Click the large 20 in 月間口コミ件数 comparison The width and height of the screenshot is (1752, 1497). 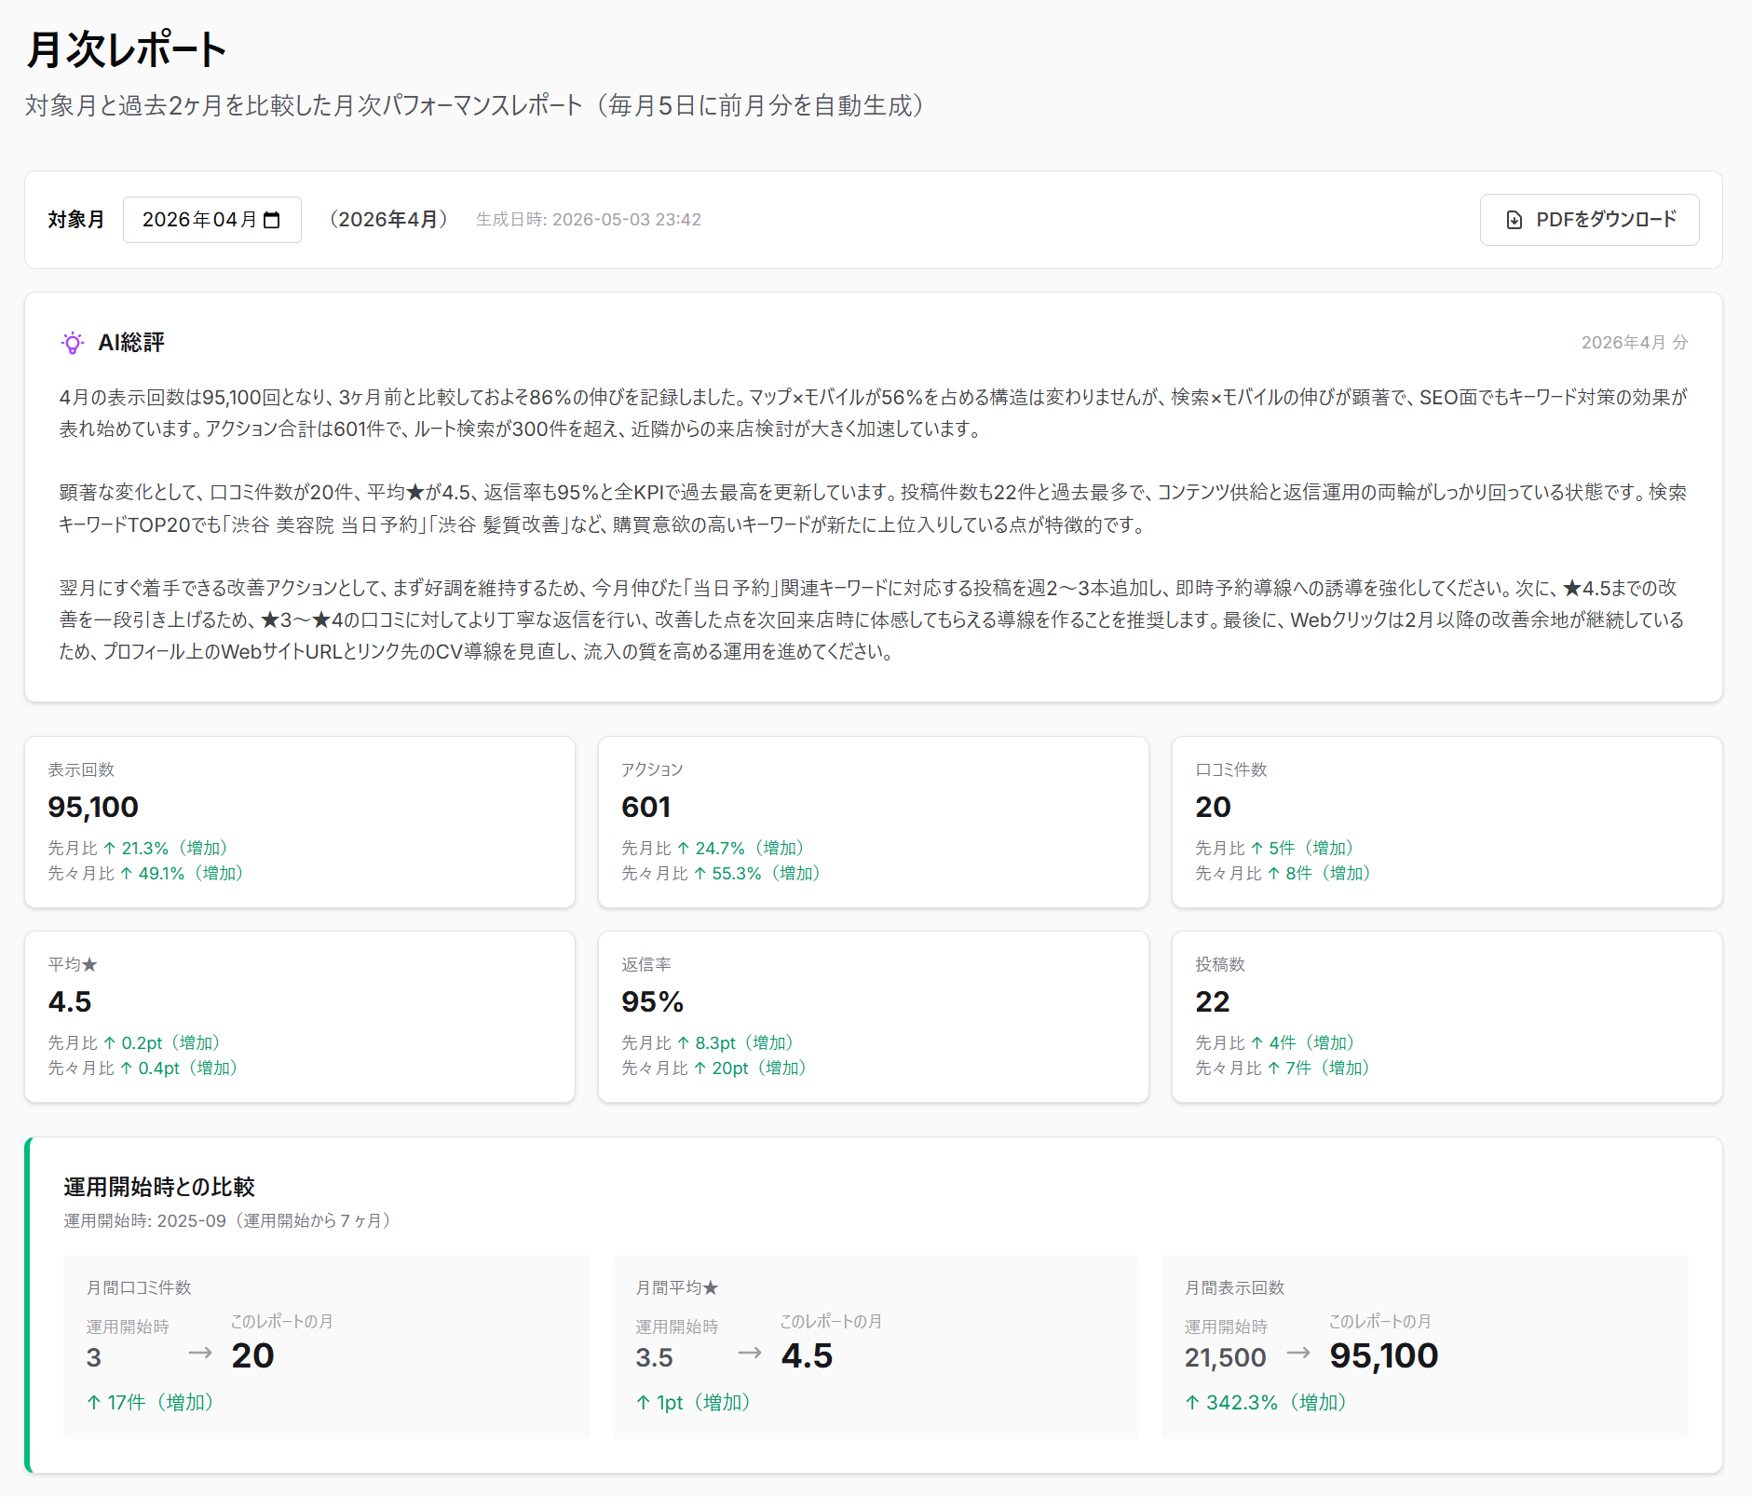[x=252, y=1355]
